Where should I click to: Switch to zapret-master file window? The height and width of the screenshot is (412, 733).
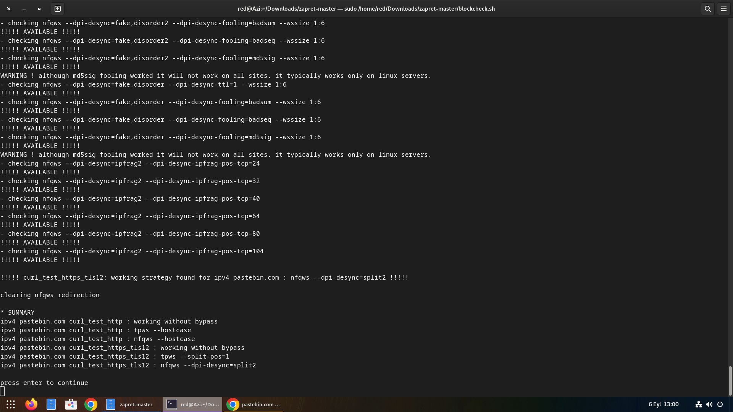[131, 404]
